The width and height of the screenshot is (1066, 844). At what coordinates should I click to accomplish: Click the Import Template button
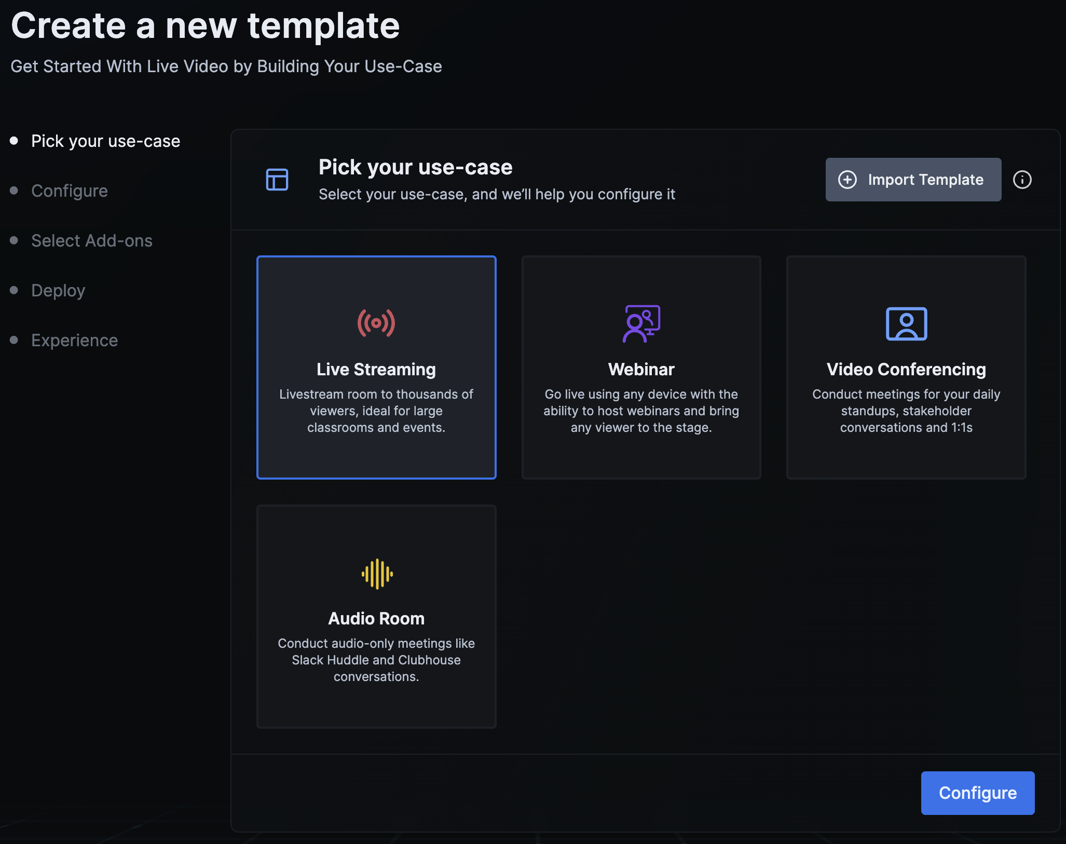pyautogui.click(x=913, y=180)
